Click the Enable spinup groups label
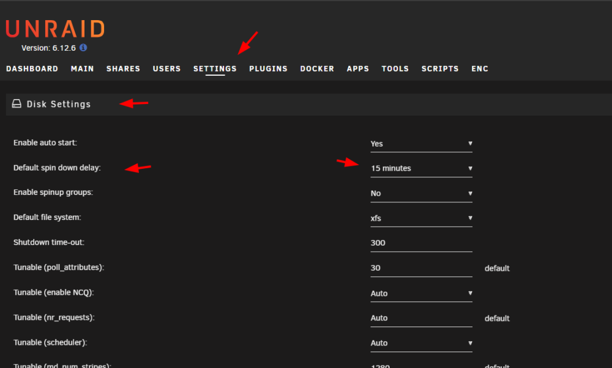This screenshot has width=612, height=368. pyautogui.click(x=53, y=192)
